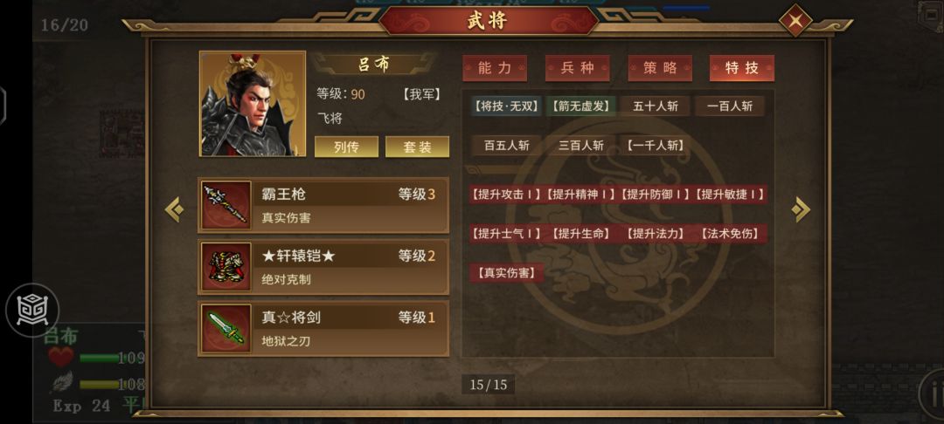
Task: Click the red heart HP bar
Action: coord(96,358)
